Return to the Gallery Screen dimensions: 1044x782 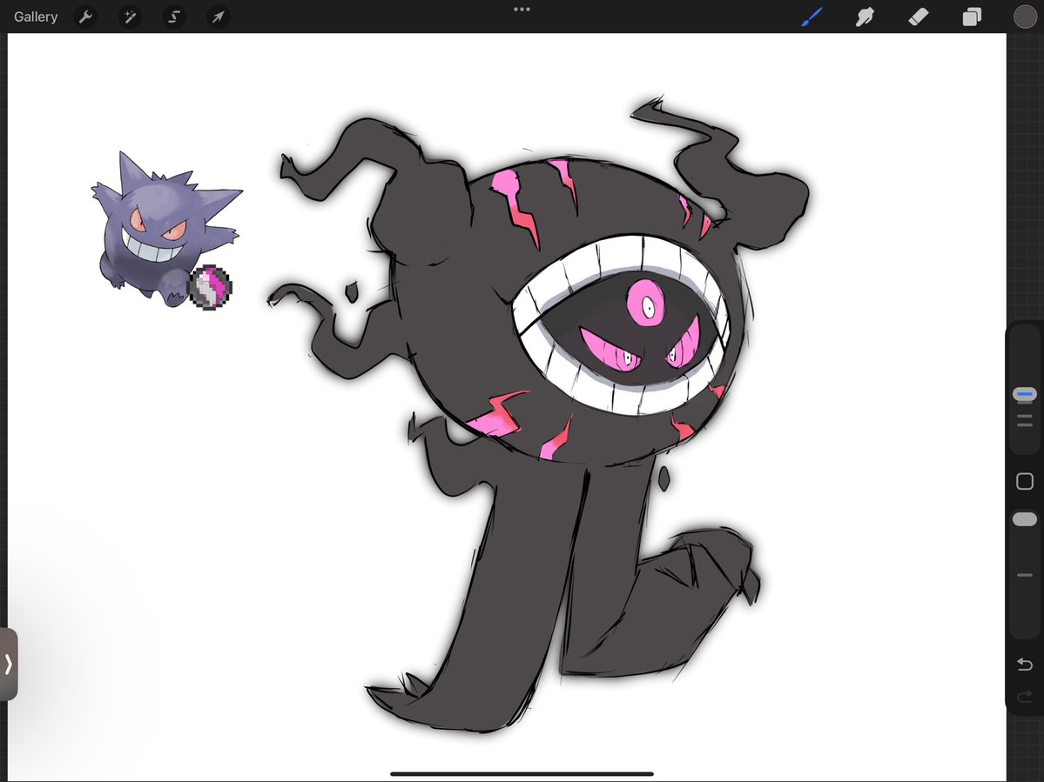(36, 17)
